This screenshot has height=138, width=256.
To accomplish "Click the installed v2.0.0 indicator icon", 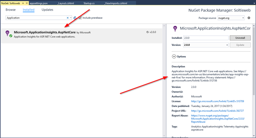I will [x=147, y=32].
